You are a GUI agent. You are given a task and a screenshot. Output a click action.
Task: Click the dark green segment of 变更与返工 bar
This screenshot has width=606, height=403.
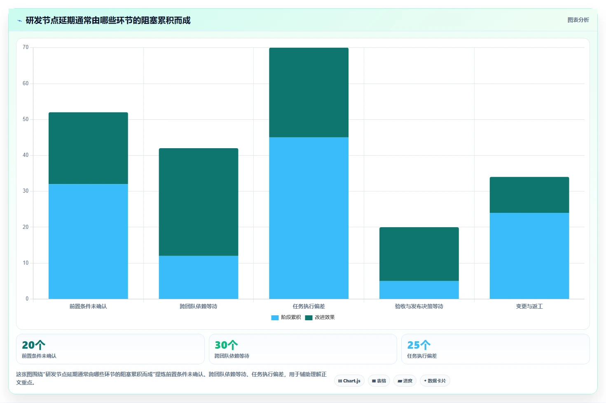[529, 195]
